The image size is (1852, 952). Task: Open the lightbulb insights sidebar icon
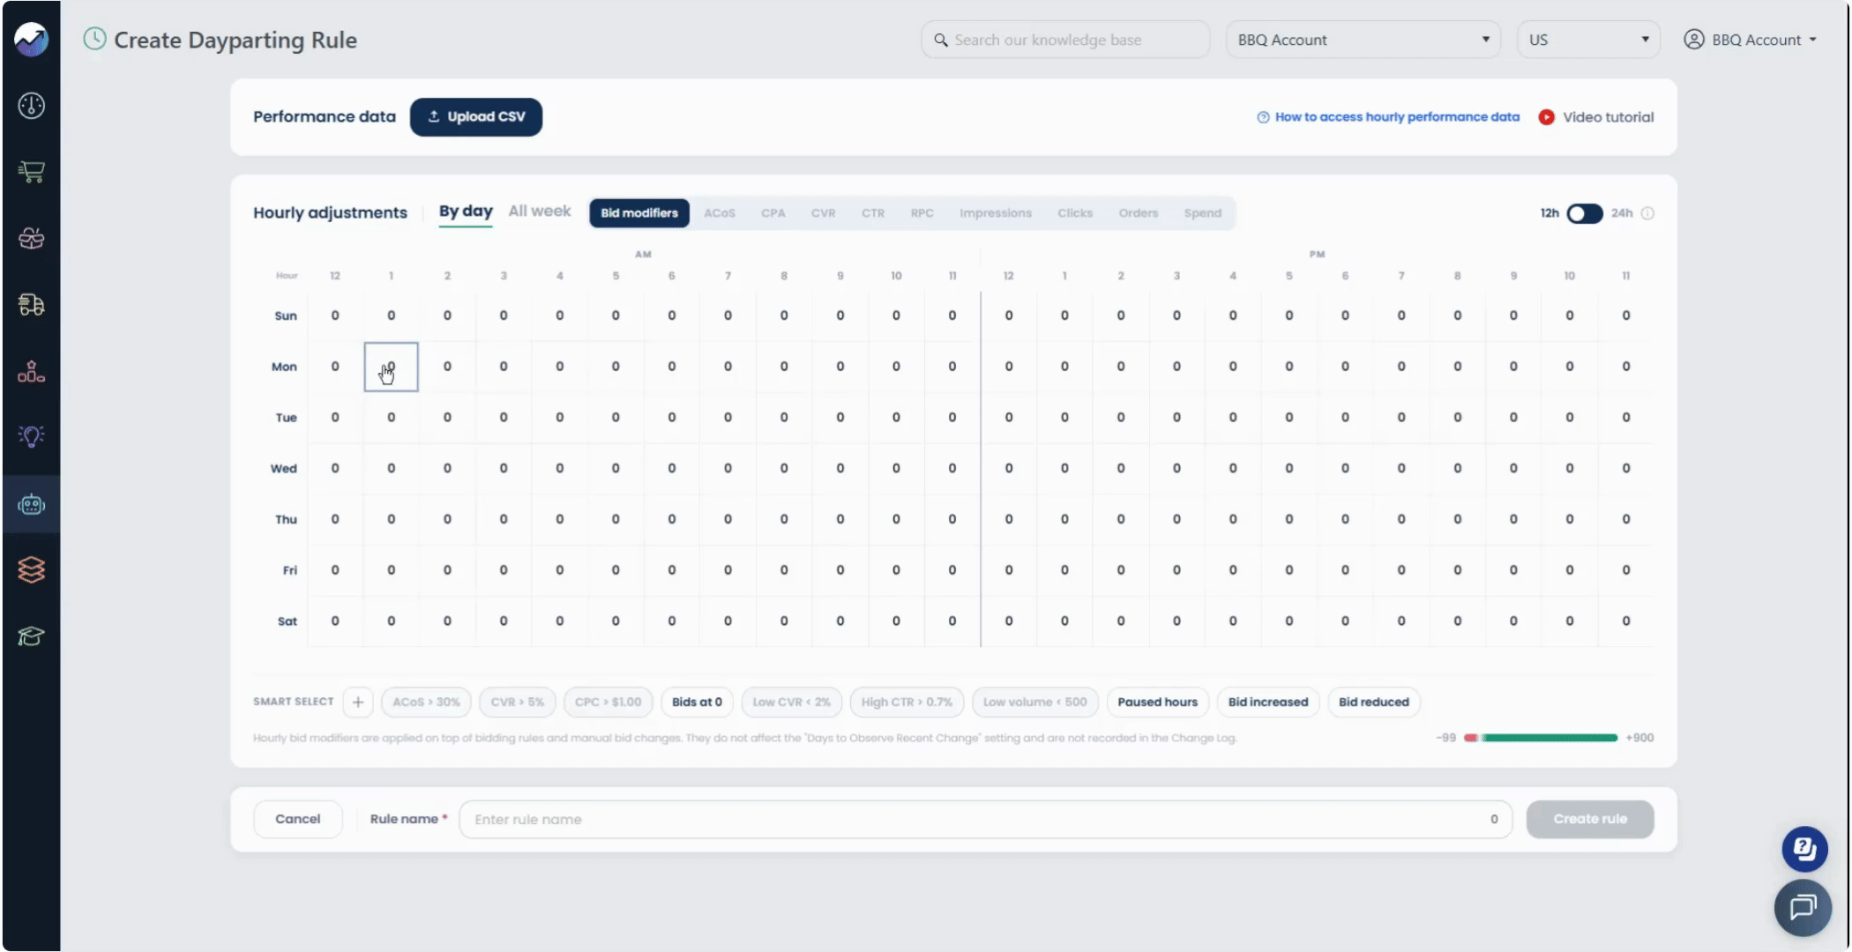[x=32, y=436]
